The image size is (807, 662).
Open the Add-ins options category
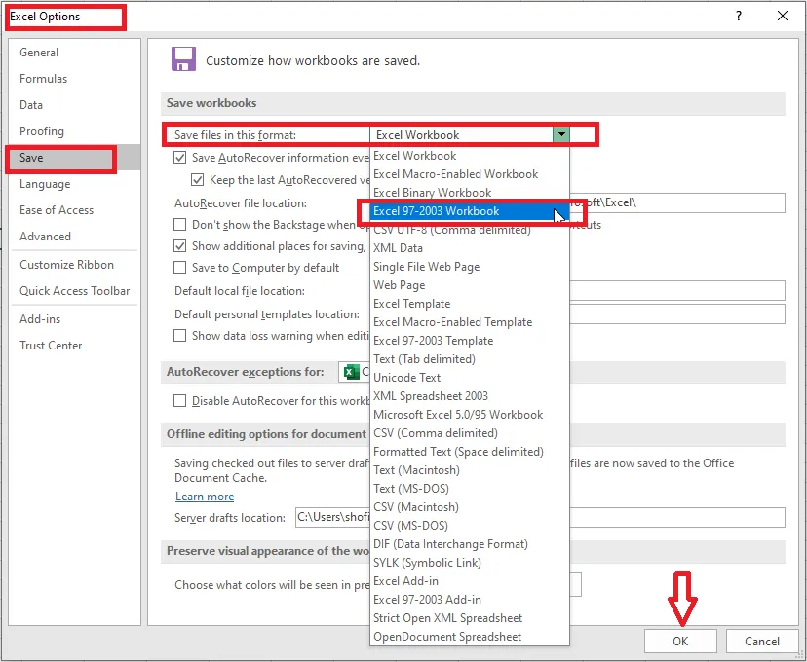point(74,319)
